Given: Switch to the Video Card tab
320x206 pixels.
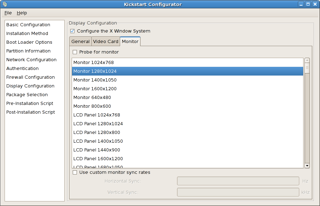Looking at the screenshot, I should pos(105,41).
